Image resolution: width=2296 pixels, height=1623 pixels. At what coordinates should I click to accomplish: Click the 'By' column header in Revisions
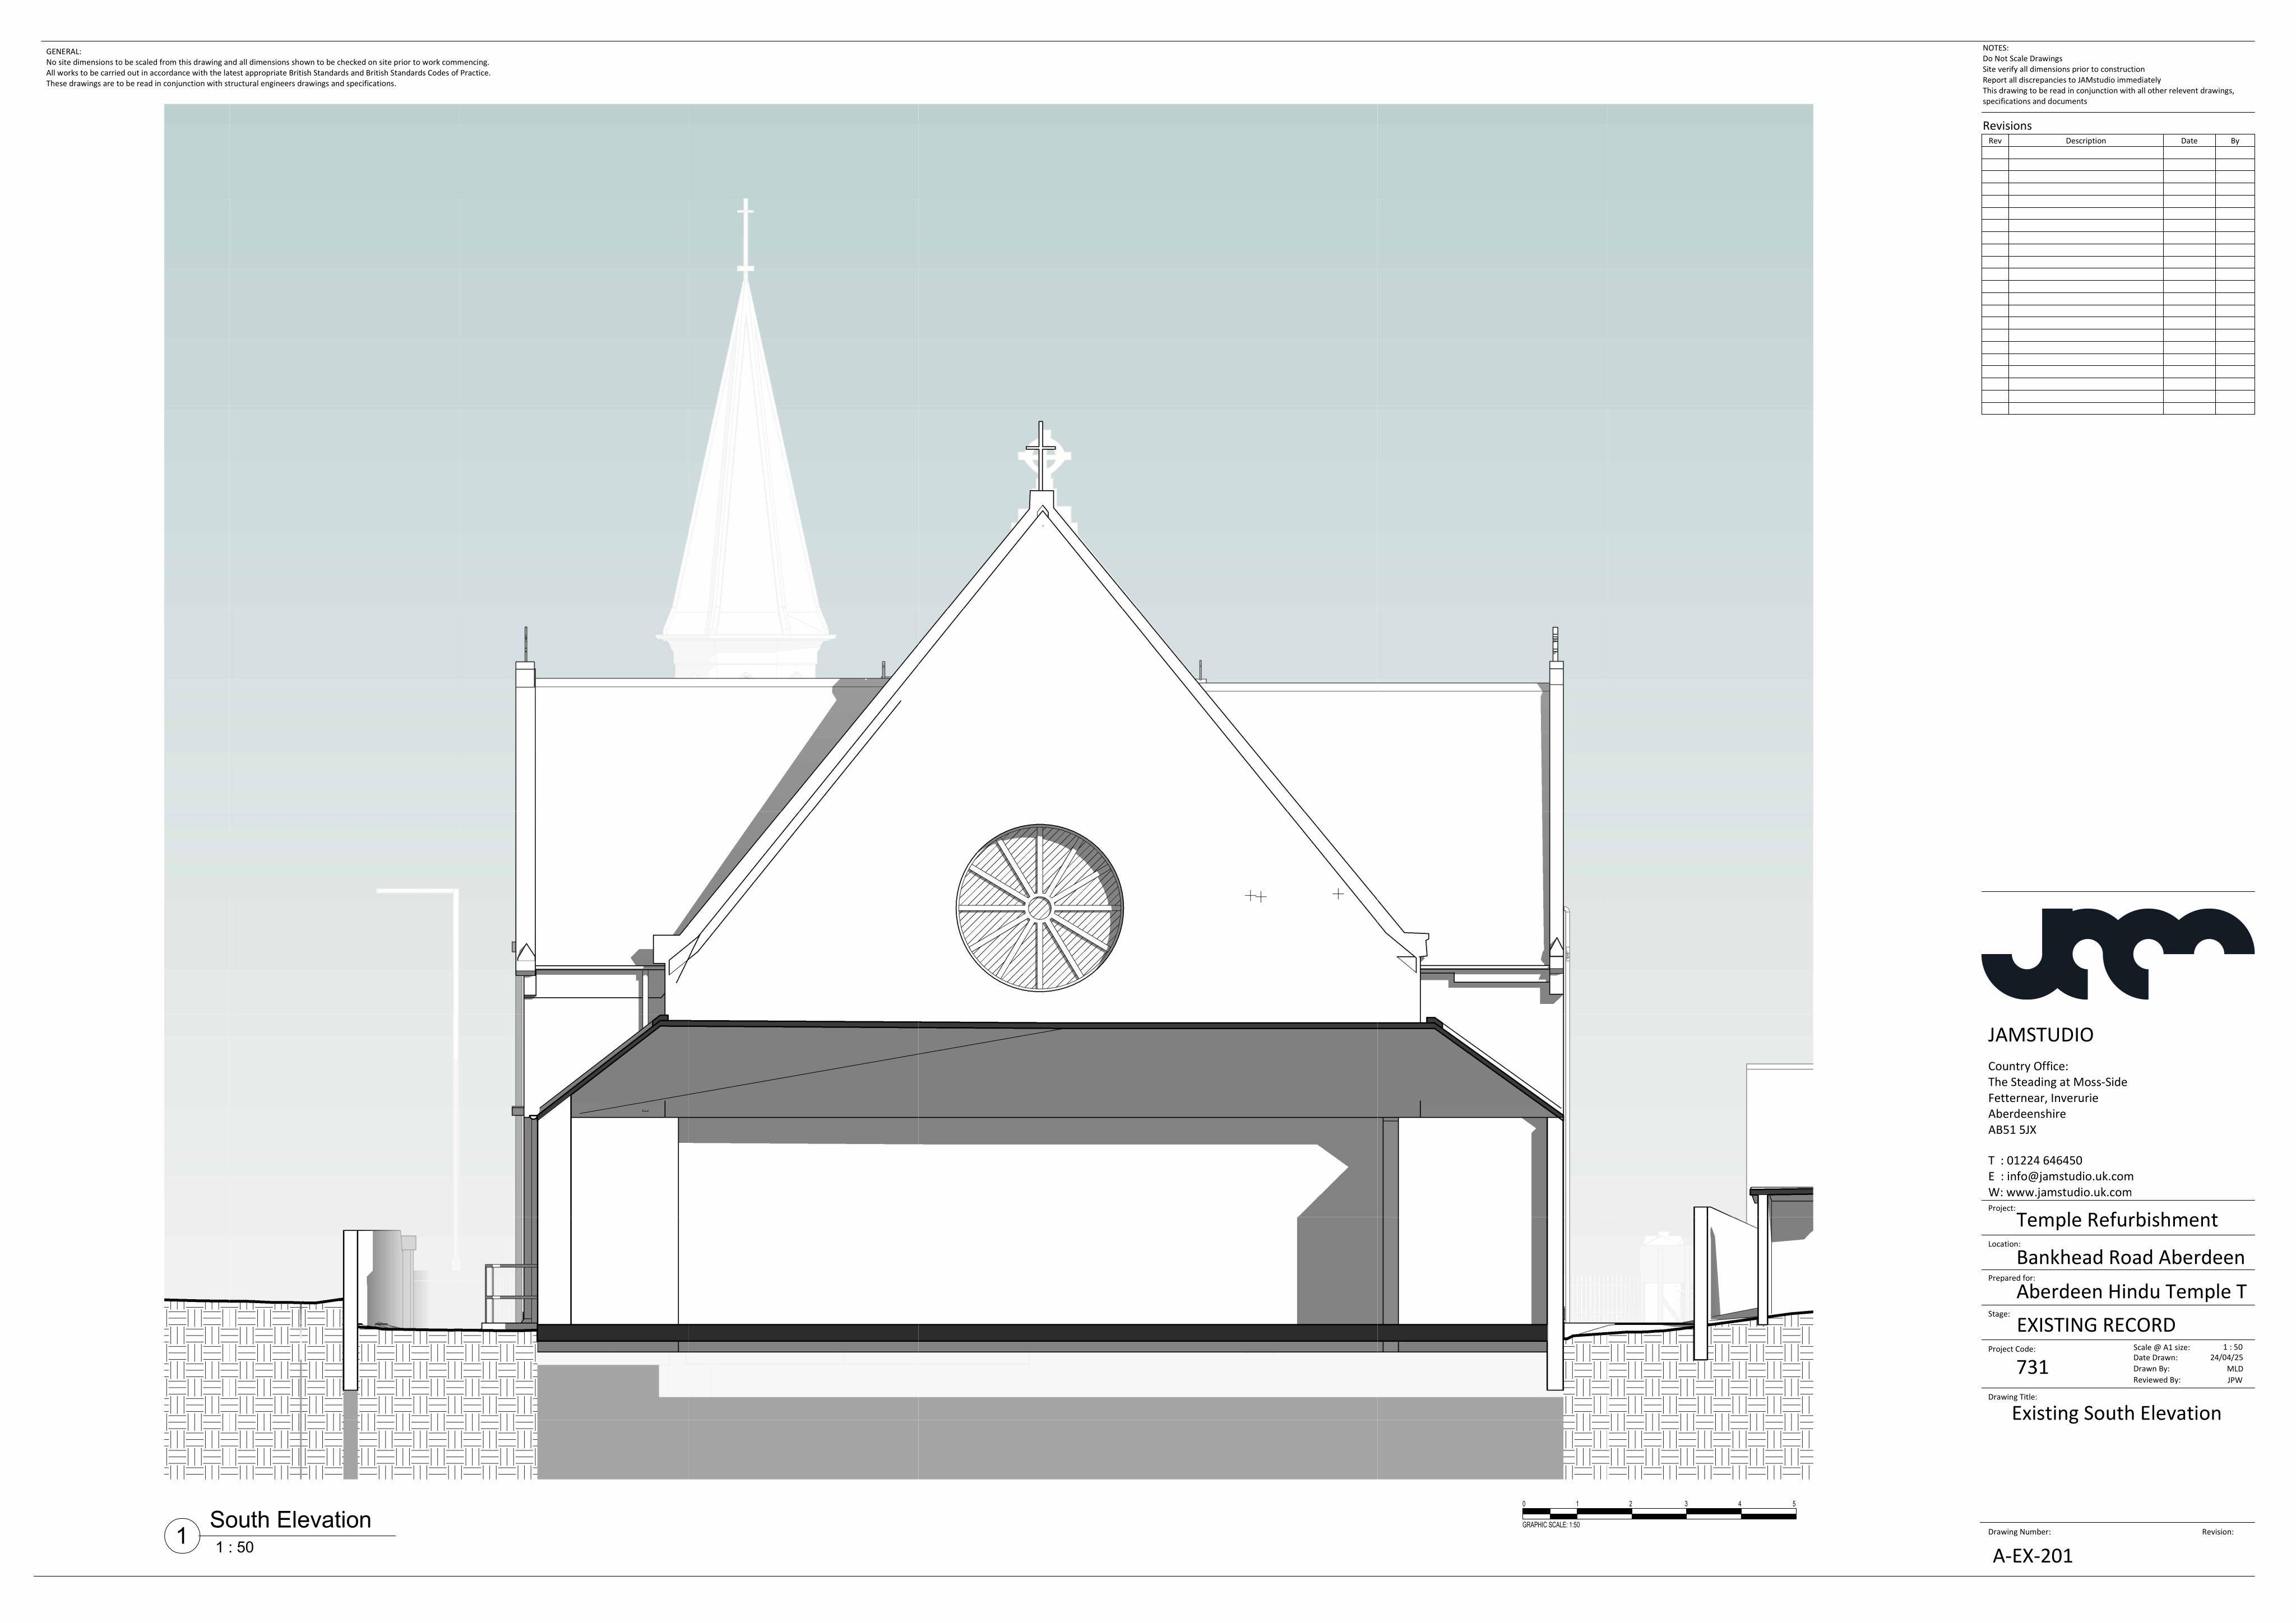point(2235,141)
